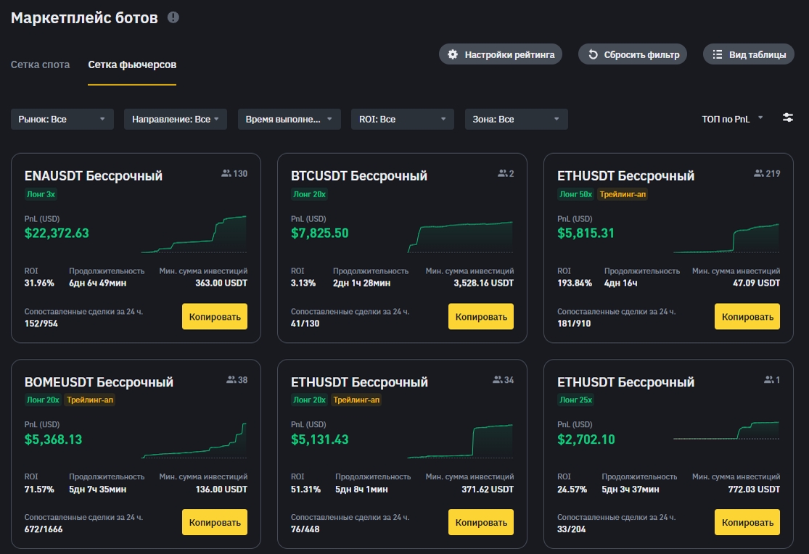Select the Сетка фьючерсов tab
Viewport: 809px width, 554px height.
pyautogui.click(x=132, y=65)
